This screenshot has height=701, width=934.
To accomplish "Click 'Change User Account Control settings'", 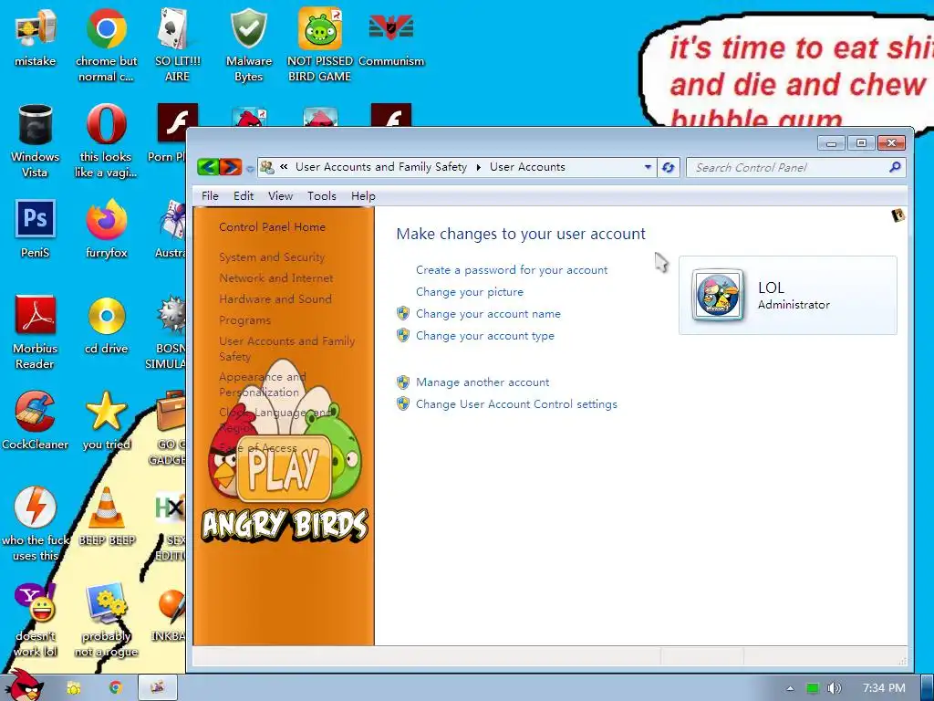I will click(x=516, y=404).
